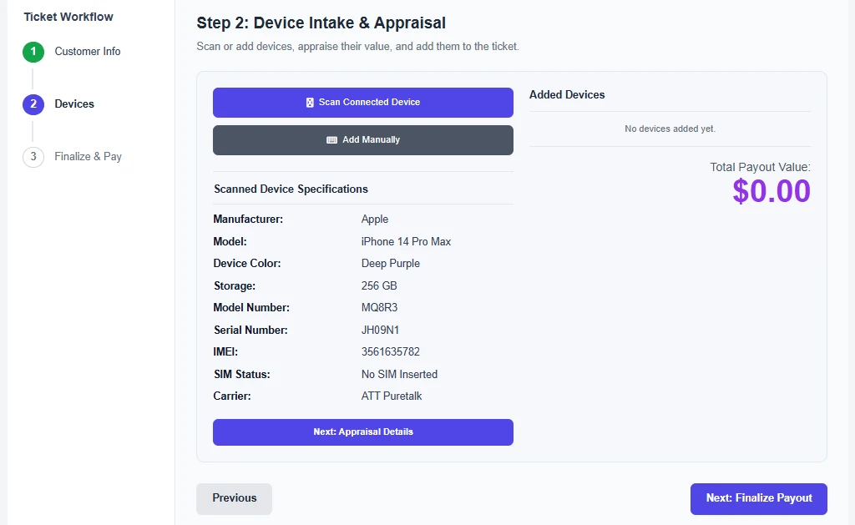Click the purple step 2 circle
855x525 pixels.
[x=33, y=104]
